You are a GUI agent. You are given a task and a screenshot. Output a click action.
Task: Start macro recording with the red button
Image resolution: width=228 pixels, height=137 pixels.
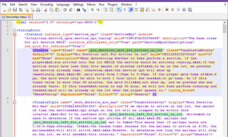click(x=167, y=10)
